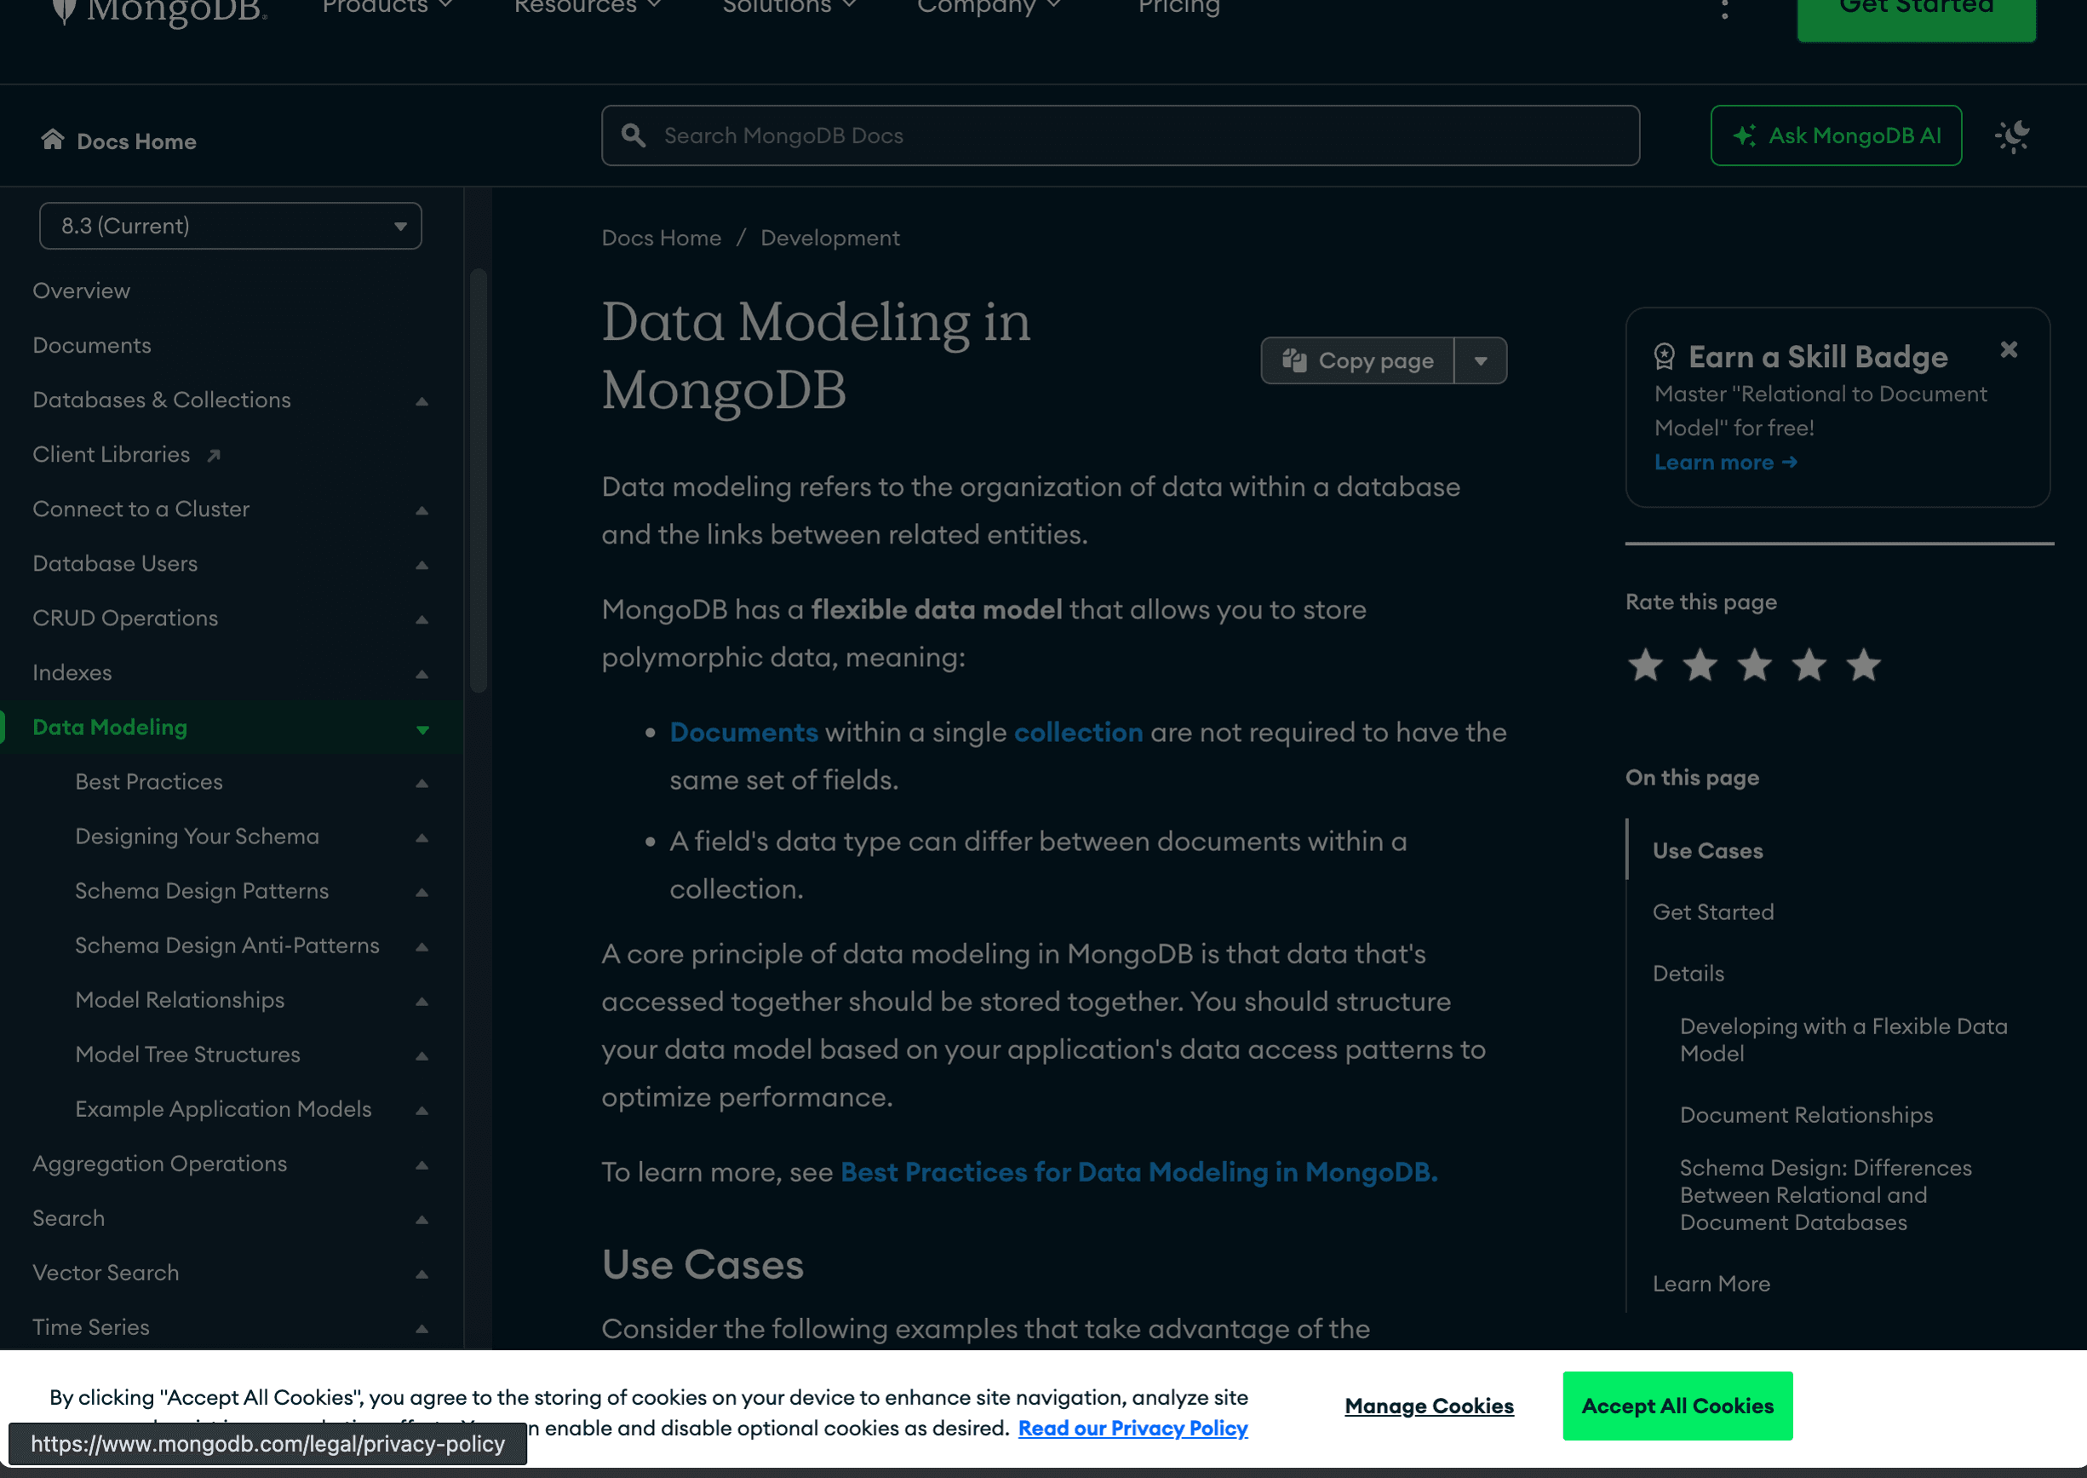Expand Schema Design Patterns subsection
The width and height of the screenshot is (2087, 1478).
click(422, 893)
